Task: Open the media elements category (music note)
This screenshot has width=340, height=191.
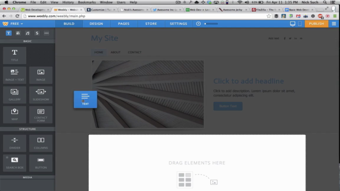Action: click(27, 33)
